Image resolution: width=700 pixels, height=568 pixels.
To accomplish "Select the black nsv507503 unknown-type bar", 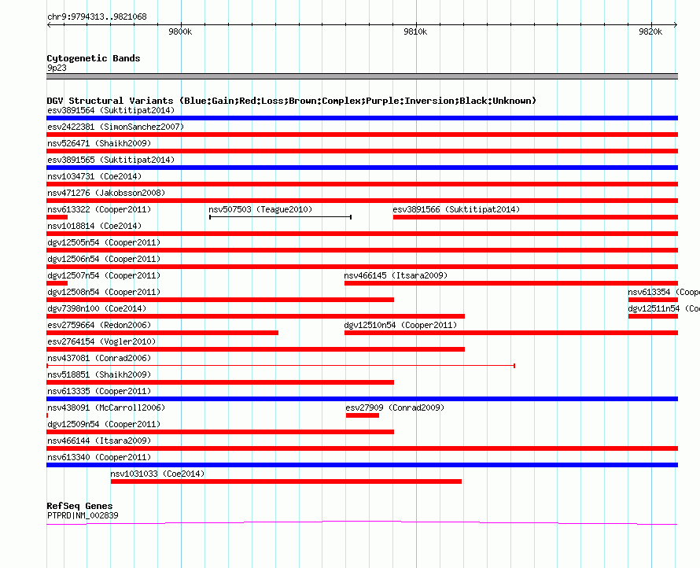I will (280, 217).
